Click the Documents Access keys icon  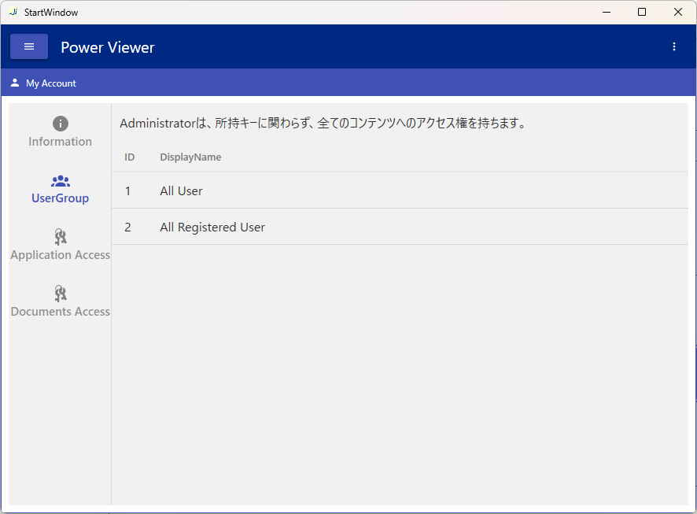click(x=61, y=294)
